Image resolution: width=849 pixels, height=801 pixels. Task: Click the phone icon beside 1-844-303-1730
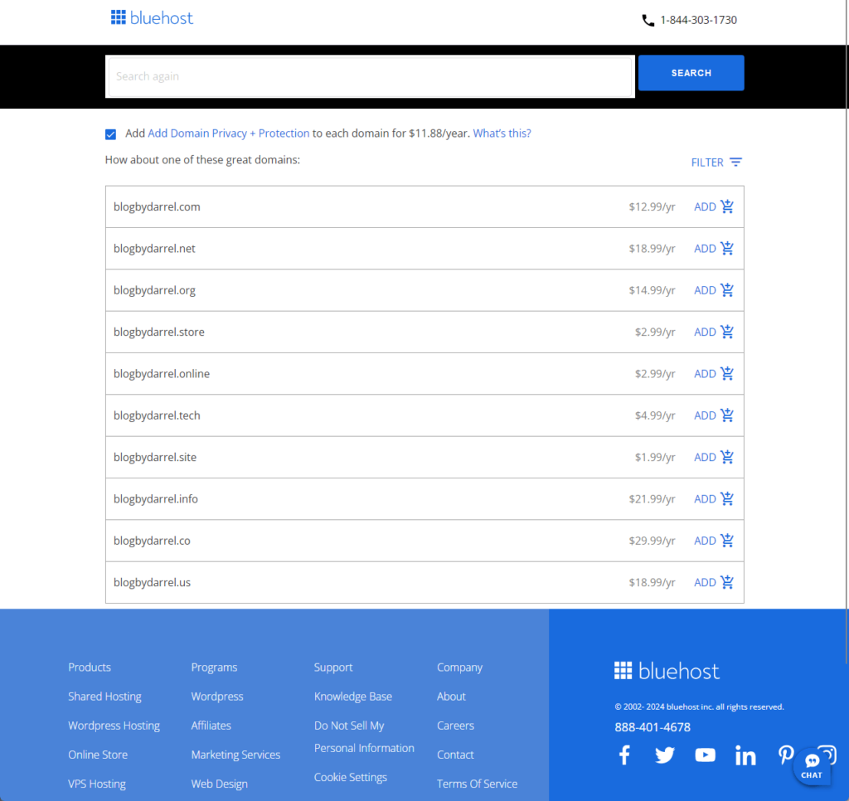point(648,21)
